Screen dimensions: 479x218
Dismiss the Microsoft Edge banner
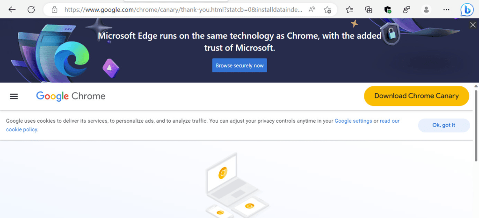(x=472, y=25)
